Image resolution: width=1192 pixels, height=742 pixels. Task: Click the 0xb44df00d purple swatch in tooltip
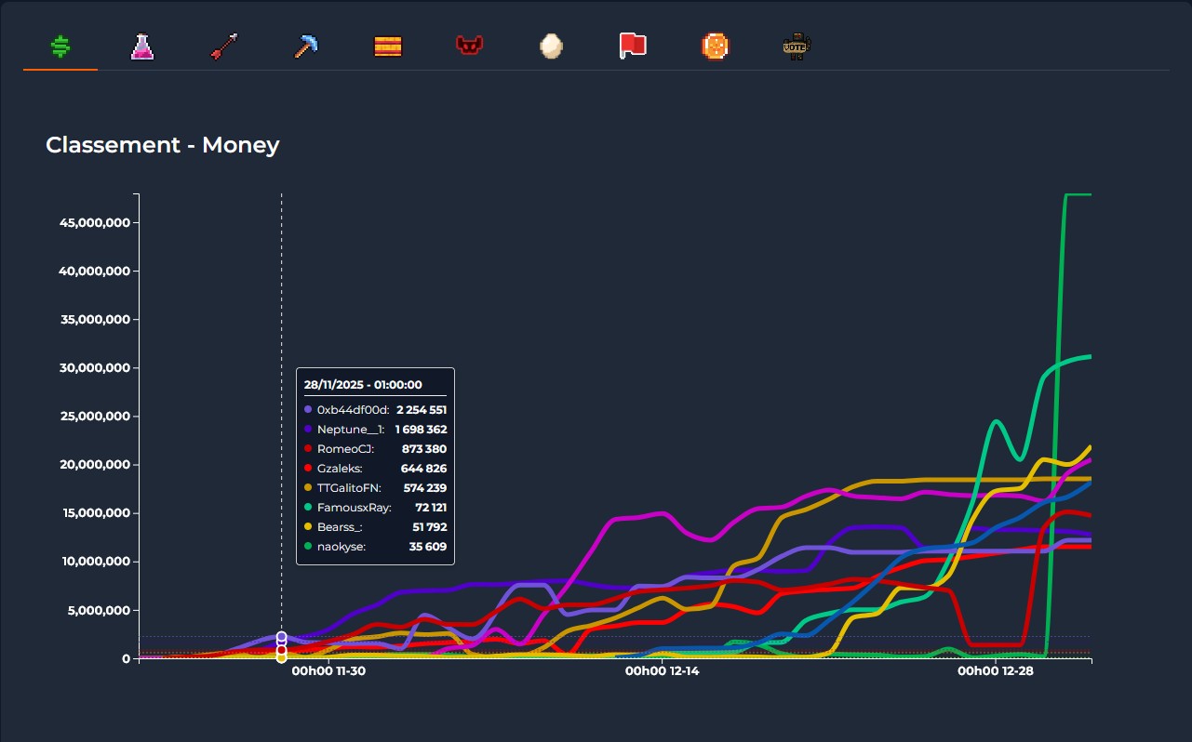(308, 409)
